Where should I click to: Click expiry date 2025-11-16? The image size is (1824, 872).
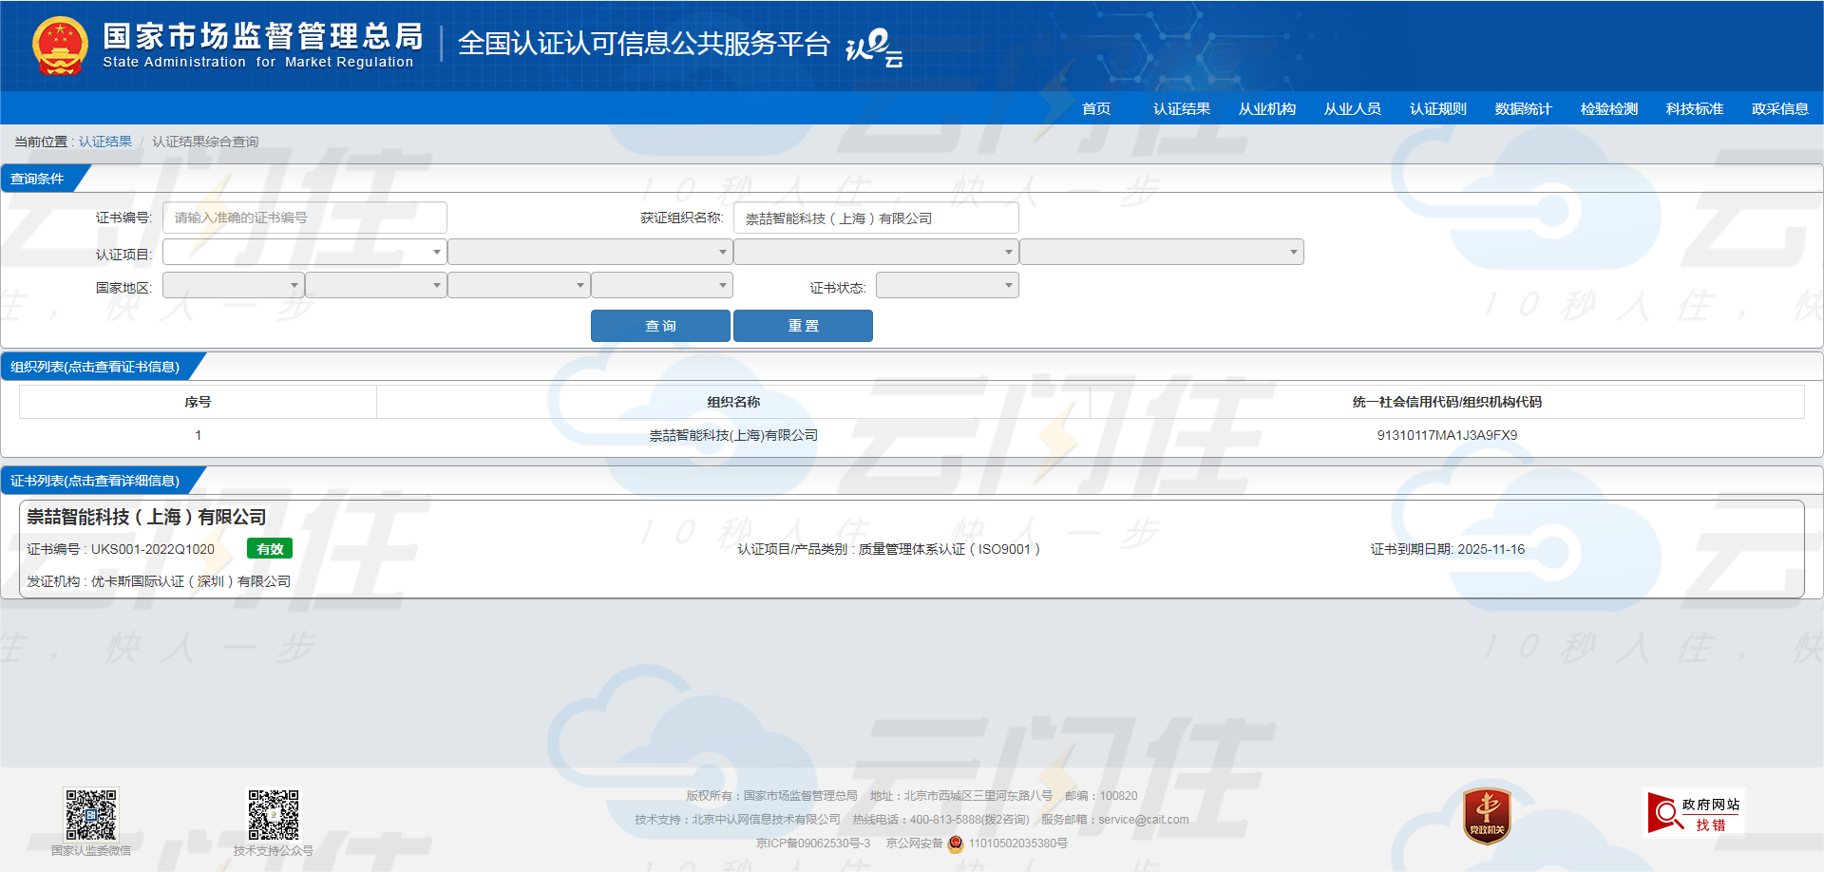coord(1491,549)
